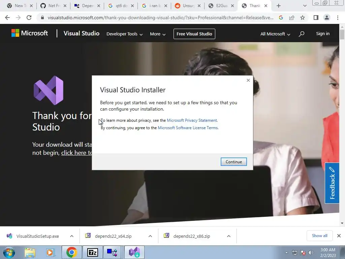Bookmark this page with the star icon
Image resolution: width=345 pixels, height=259 pixels.
coord(303,18)
